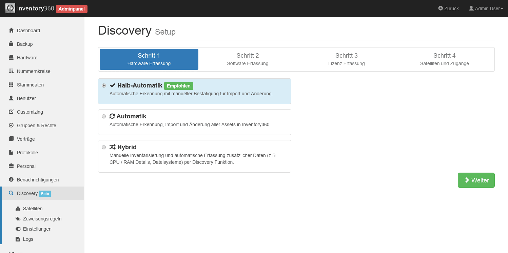Open Zuweisungsregeln under Discovery

tap(42, 219)
